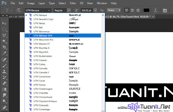
Task: Click the Regular font style field
Action: [x=60, y=10]
